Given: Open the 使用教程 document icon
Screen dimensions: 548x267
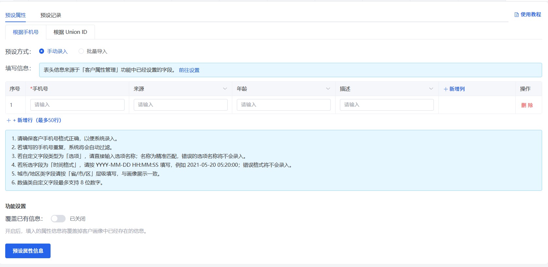Looking at the screenshot, I should click(x=517, y=15).
